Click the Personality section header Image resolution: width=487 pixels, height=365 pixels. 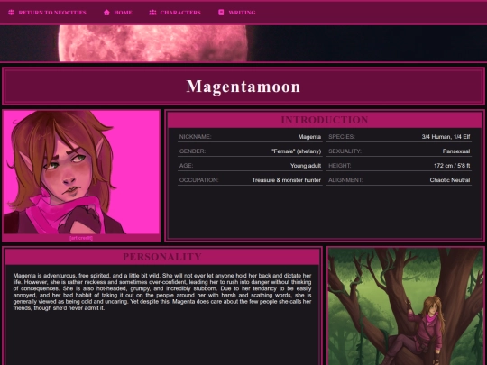(x=162, y=257)
